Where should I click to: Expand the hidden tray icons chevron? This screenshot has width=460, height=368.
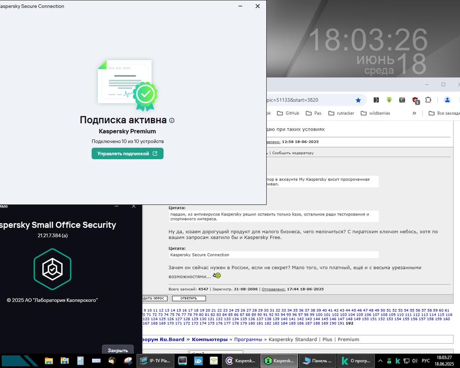click(x=380, y=361)
